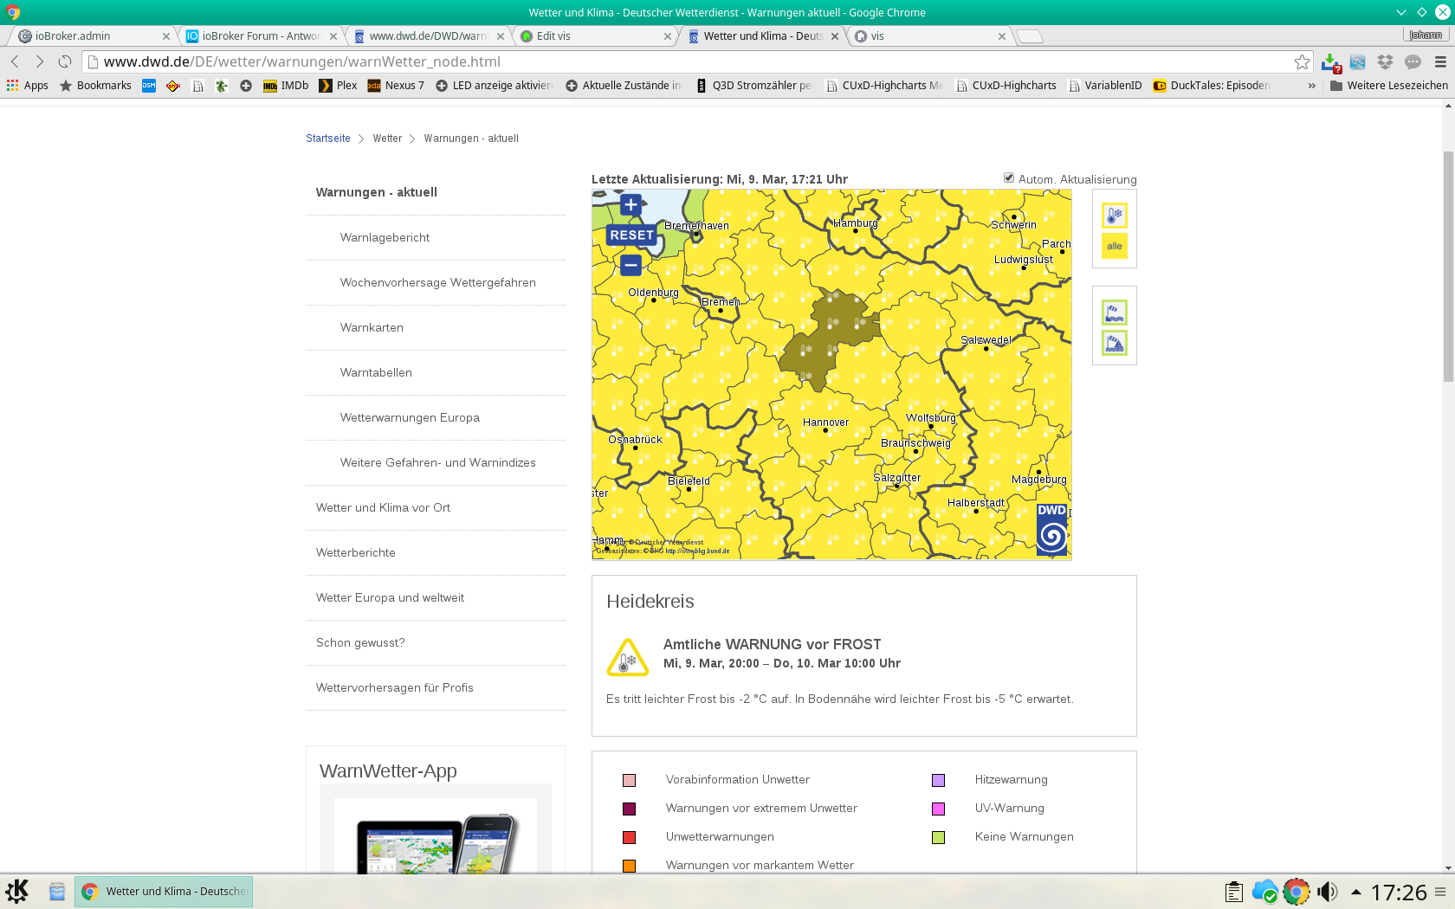Open the volume speaker tray icon
Screen dimensions: 1455x909
1327,892
